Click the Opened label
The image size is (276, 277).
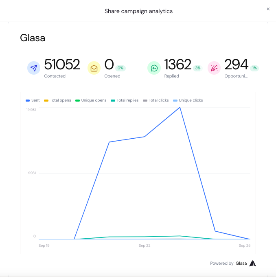pos(112,76)
